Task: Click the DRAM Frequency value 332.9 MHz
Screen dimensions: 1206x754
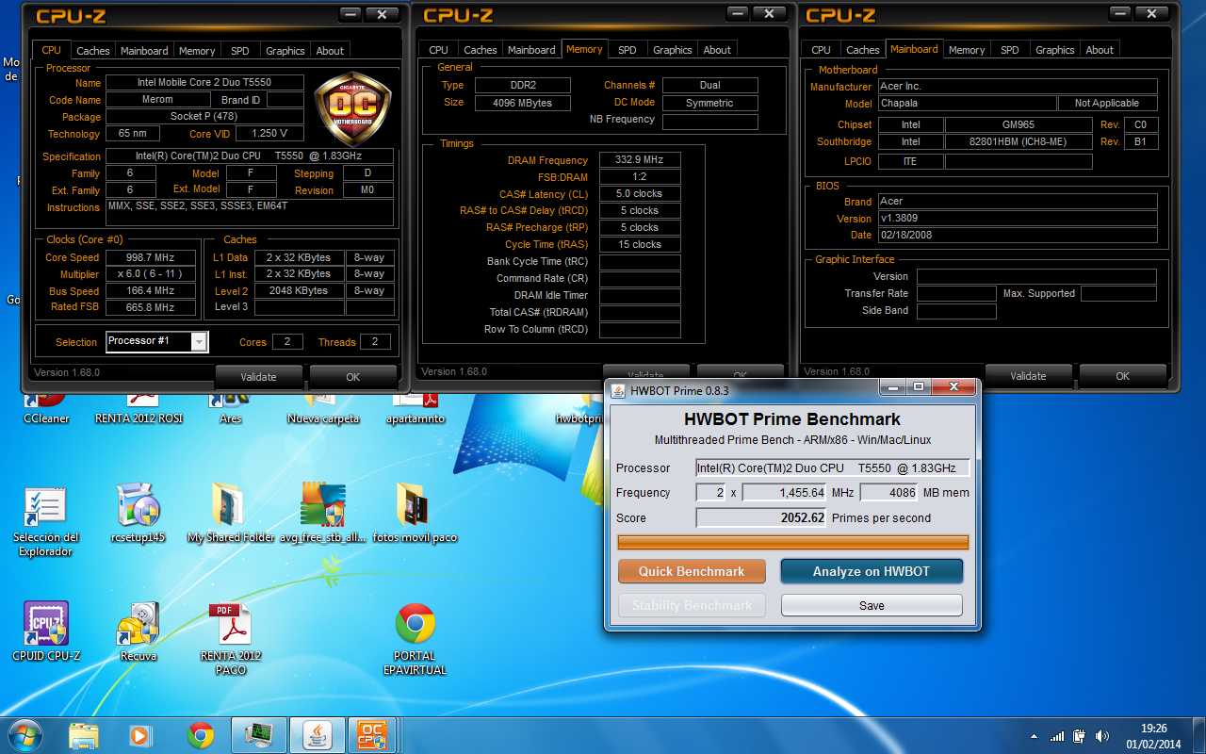Action: (640, 160)
